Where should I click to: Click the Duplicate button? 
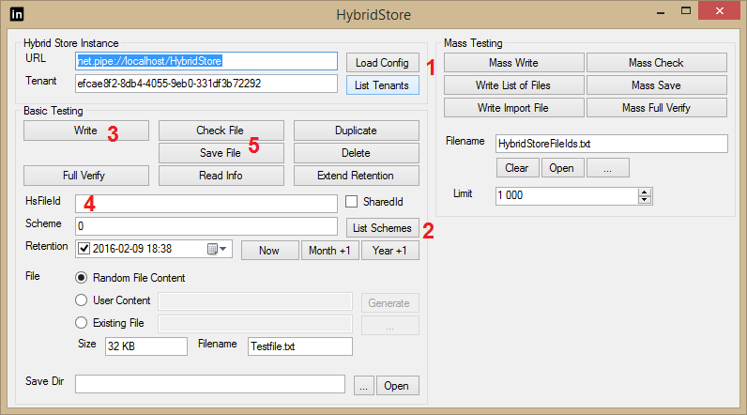[x=357, y=131]
